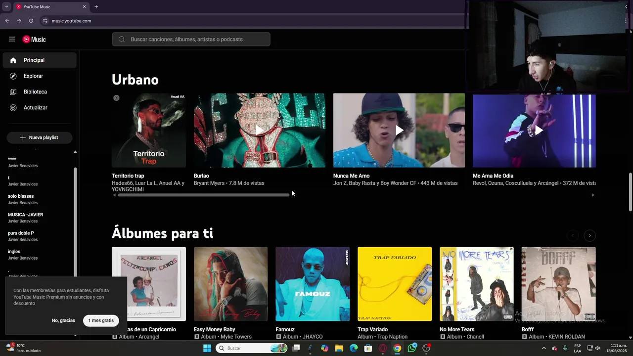The image size is (633, 356).
Task: Close the YouTube Music browser tab
Action: point(84,7)
